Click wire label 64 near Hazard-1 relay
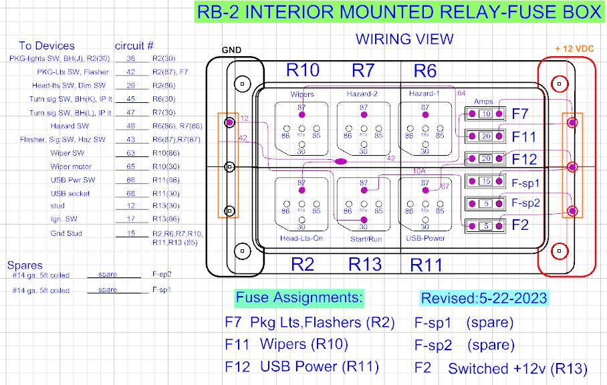 (x=461, y=94)
